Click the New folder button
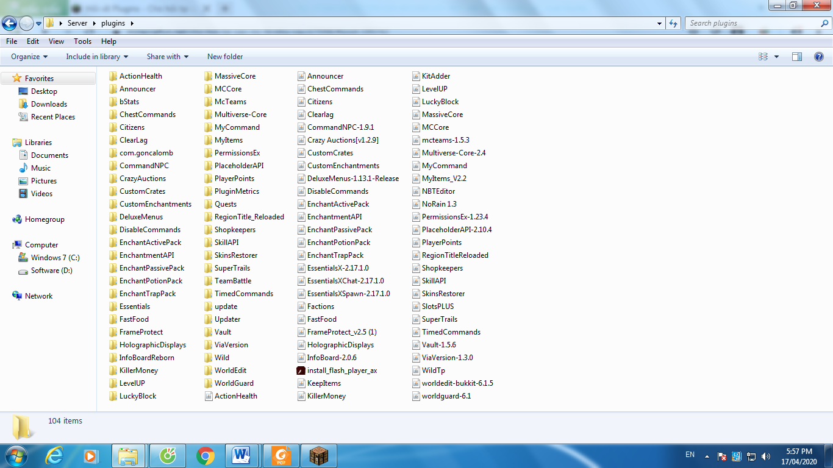Image resolution: width=833 pixels, height=468 pixels. pyautogui.click(x=225, y=57)
